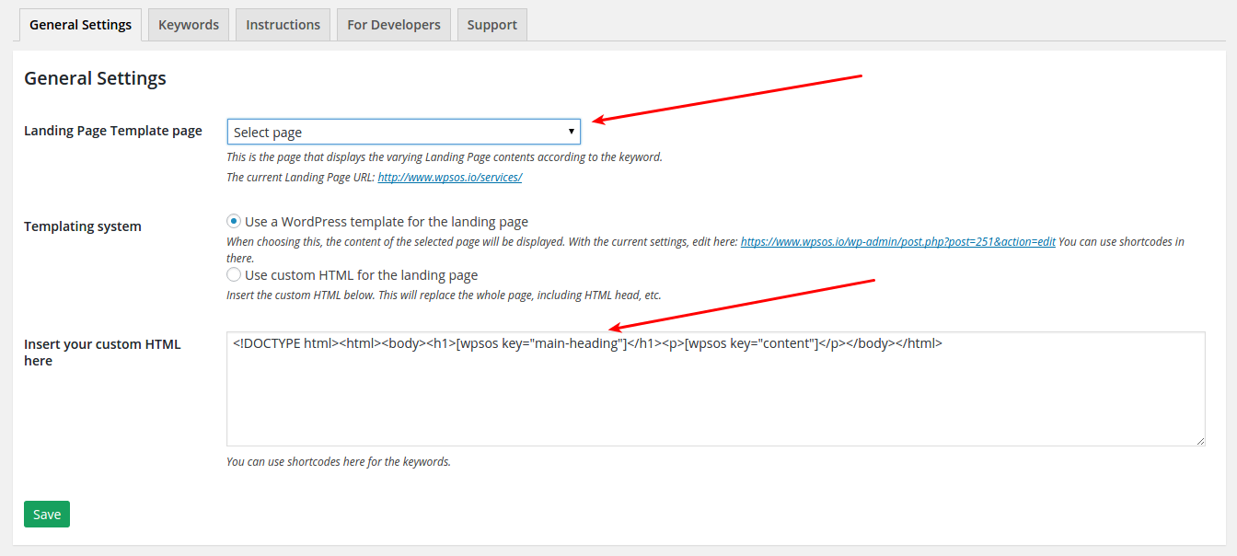Click the 'Insert your custom HTML here' label

tap(102, 353)
